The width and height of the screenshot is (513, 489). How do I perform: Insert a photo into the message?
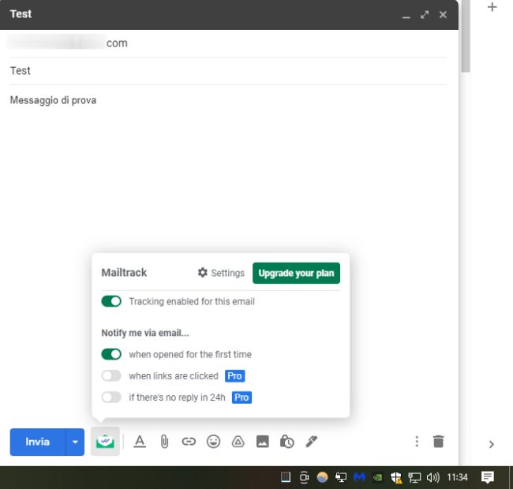262,442
